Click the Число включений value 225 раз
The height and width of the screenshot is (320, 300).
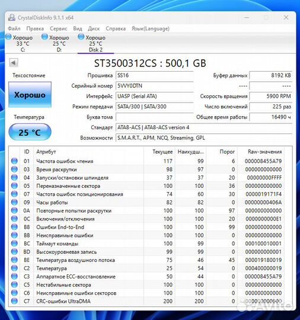271,107
